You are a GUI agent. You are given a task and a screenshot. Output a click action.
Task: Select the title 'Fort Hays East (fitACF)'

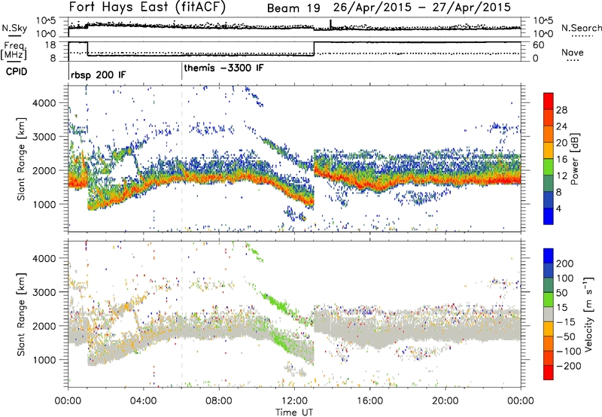coord(147,7)
